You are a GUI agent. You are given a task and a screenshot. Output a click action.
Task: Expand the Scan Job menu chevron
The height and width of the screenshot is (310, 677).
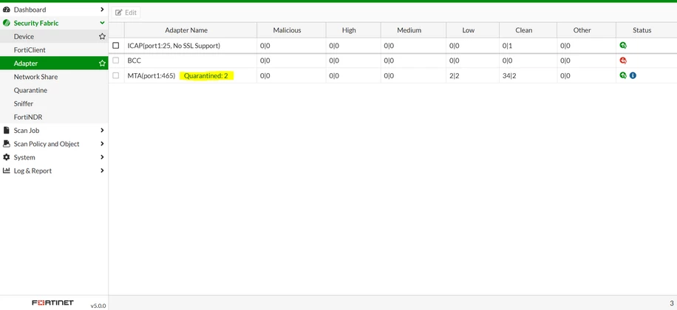click(102, 130)
